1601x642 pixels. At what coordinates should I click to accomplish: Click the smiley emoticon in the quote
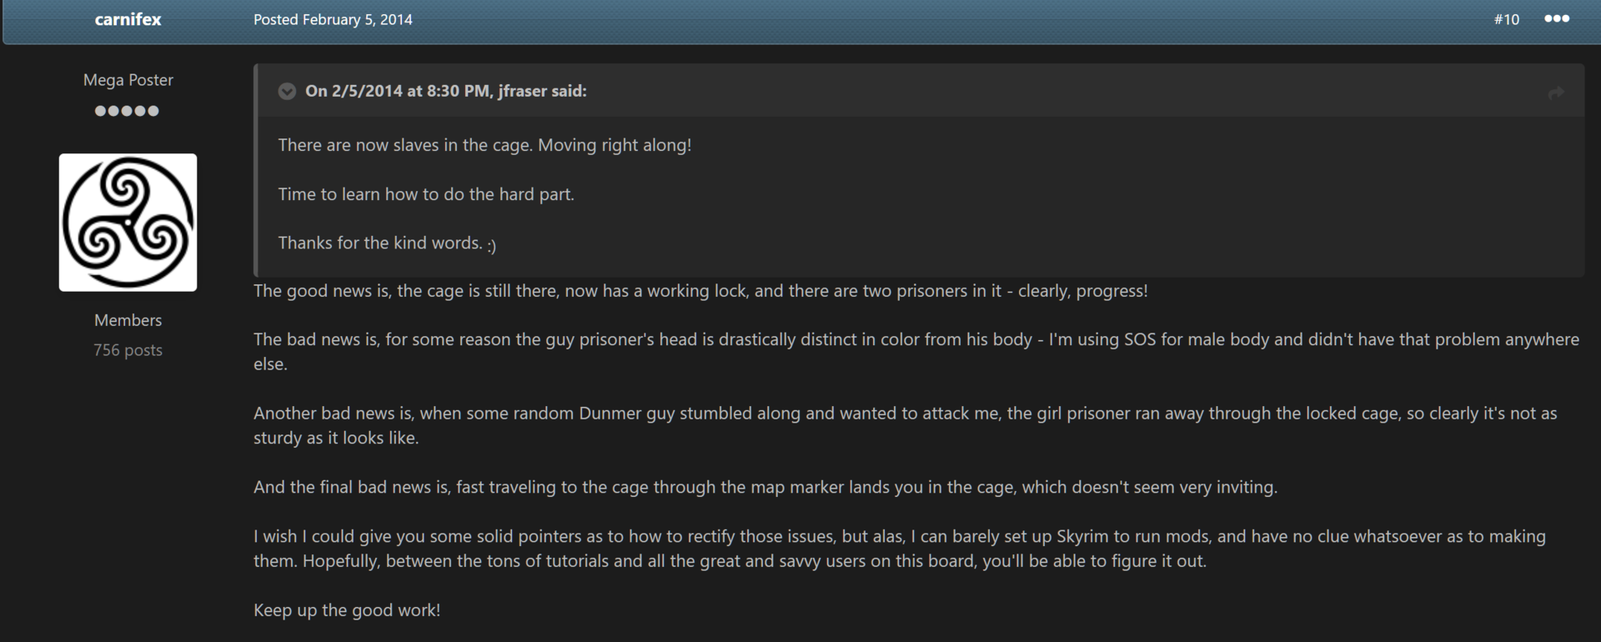[x=491, y=244]
